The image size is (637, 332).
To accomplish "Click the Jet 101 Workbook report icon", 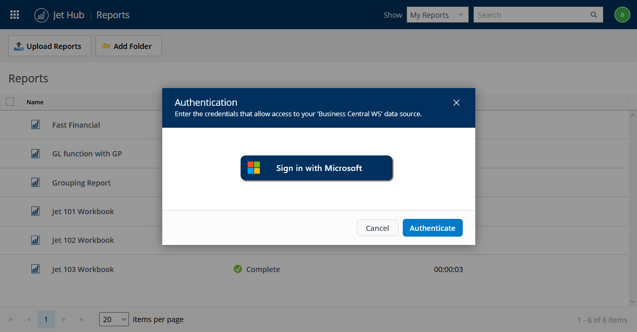I will pos(35,211).
